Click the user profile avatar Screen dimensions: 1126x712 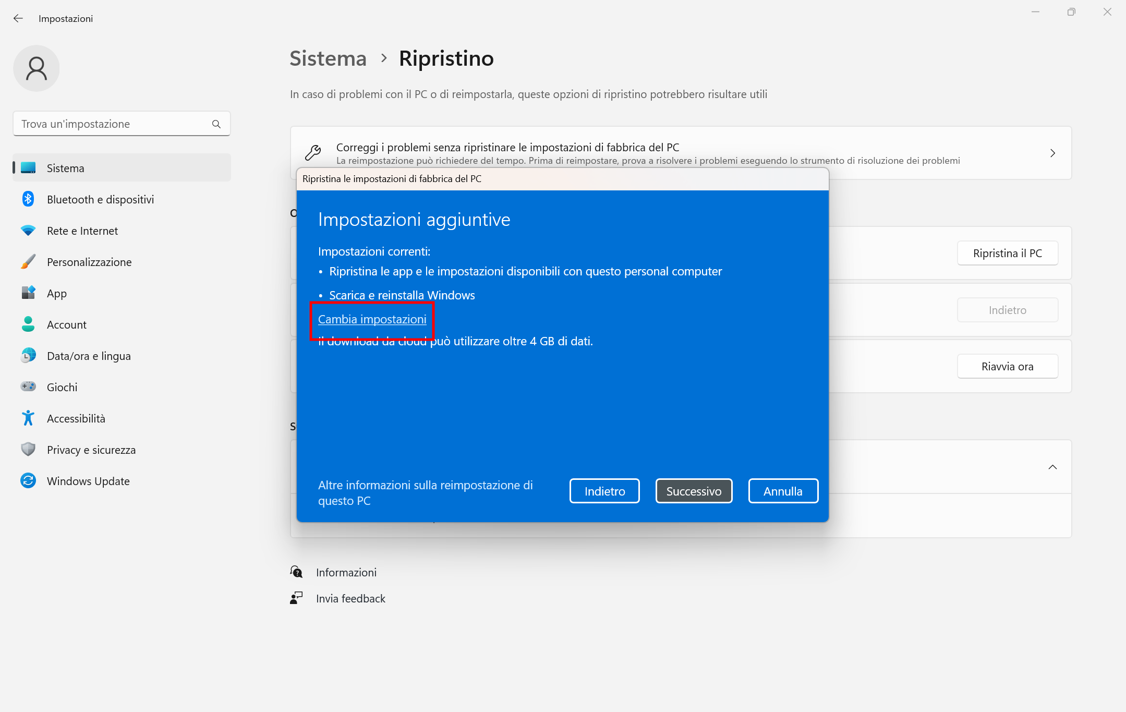click(37, 68)
